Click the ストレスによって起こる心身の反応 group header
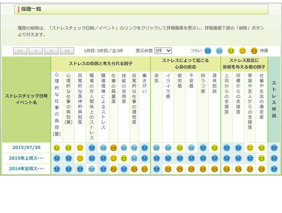282x213 pixels. (x=185, y=64)
